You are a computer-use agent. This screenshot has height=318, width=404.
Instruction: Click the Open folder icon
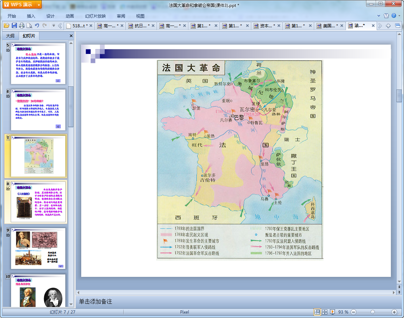click(6, 25)
